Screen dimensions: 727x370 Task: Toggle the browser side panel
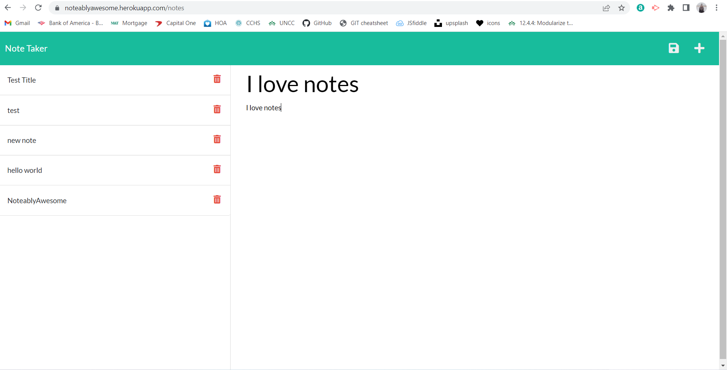(x=686, y=8)
